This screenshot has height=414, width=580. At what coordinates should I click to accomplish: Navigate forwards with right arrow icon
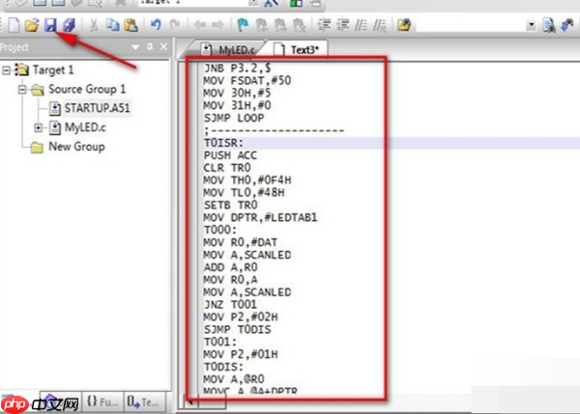(x=217, y=25)
